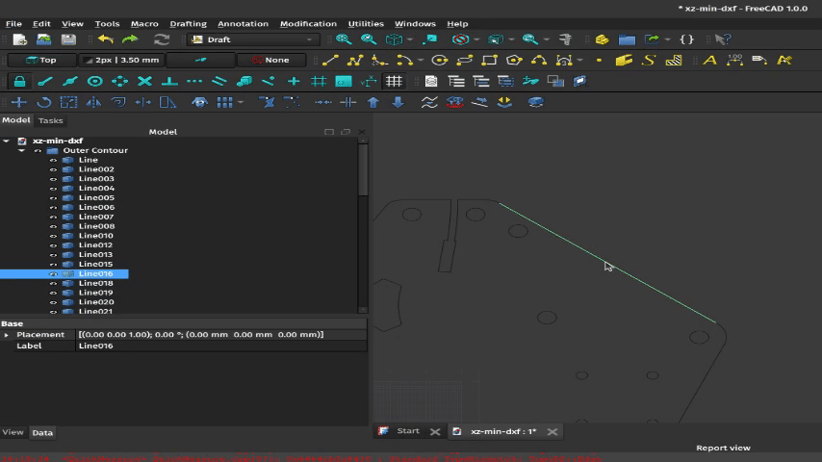Click the undo arrow icon
The width and height of the screenshot is (822, 462).
(105, 39)
